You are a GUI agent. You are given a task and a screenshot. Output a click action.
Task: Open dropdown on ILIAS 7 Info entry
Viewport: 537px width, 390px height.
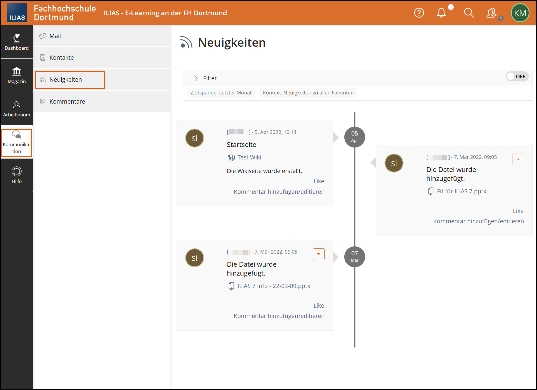(x=318, y=254)
